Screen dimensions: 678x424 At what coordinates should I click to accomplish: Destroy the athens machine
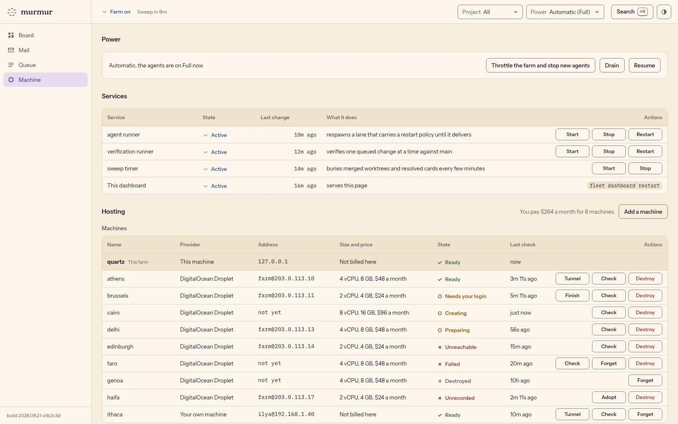(x=645, y=279)
